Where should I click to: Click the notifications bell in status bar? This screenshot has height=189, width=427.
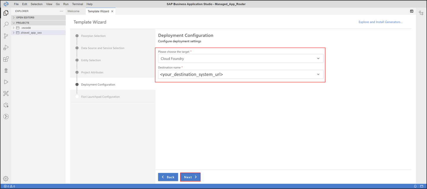pyautogui.click(x=415, y=186)
